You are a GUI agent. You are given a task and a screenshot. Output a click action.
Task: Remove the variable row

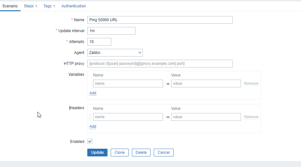click(251, 83)
